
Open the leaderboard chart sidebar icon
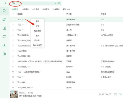(4, 28)
